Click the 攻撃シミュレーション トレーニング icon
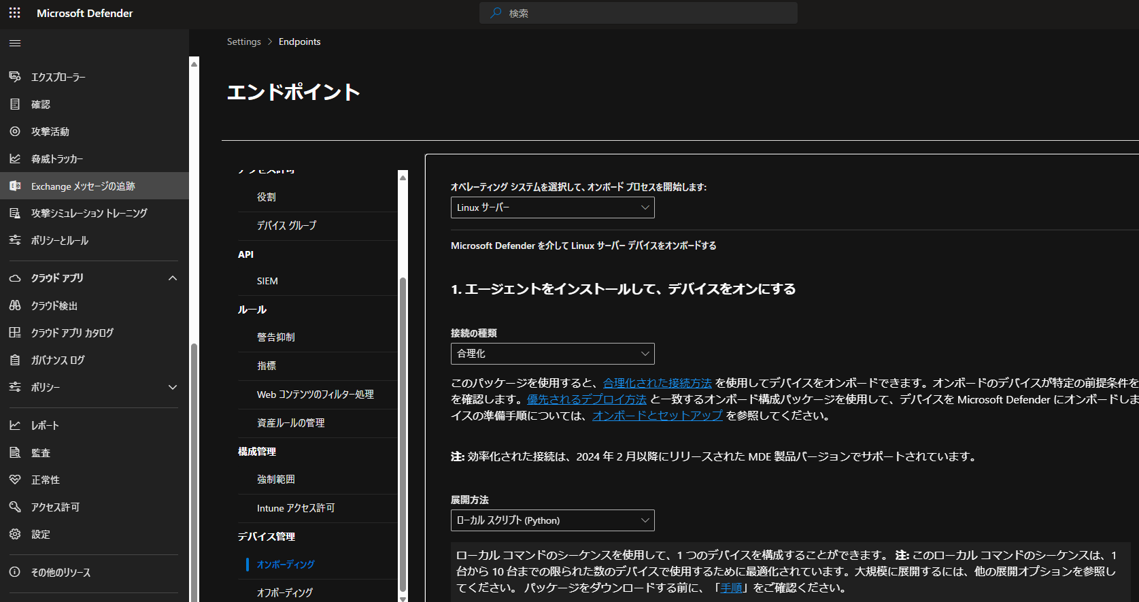Screen dimensions: 1139x602 tap(15, 213)
